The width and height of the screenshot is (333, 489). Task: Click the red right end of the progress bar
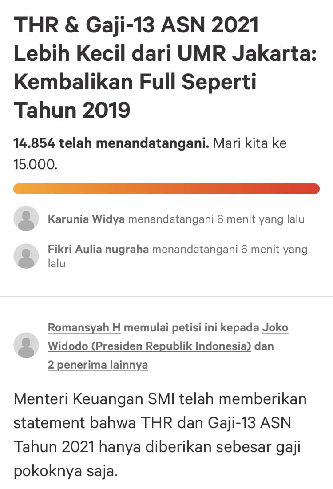(312, 189)
